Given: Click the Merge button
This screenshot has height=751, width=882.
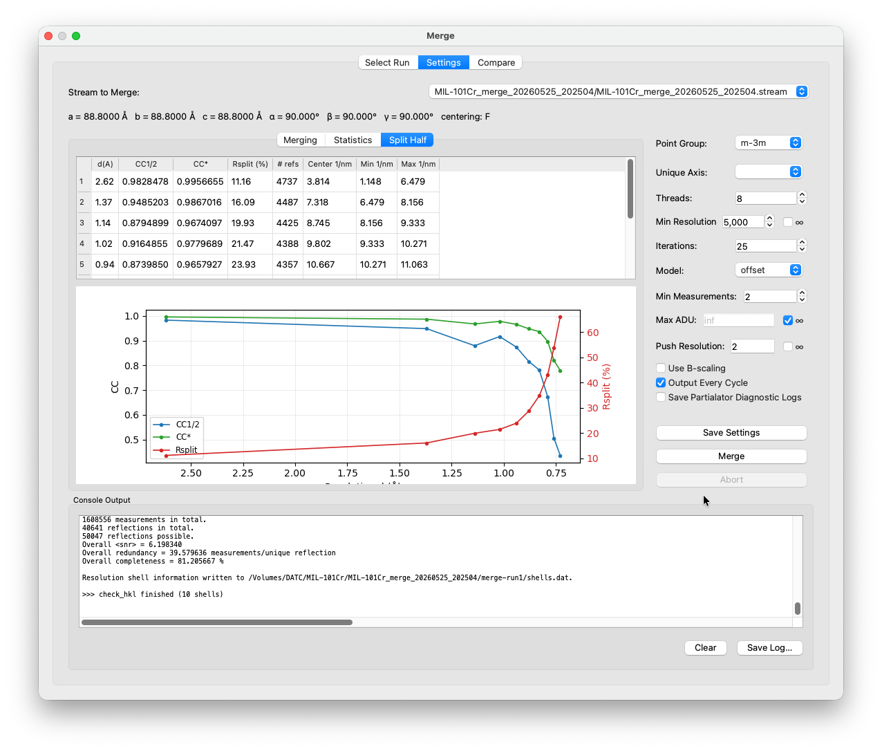Looking at the screenshot, I should [x=731, y=456].
